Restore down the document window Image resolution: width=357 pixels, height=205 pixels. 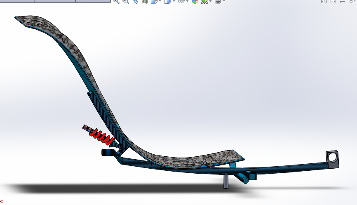coord(352,1)
